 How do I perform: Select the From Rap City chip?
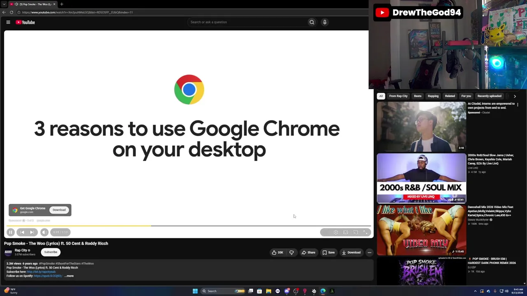399,96
